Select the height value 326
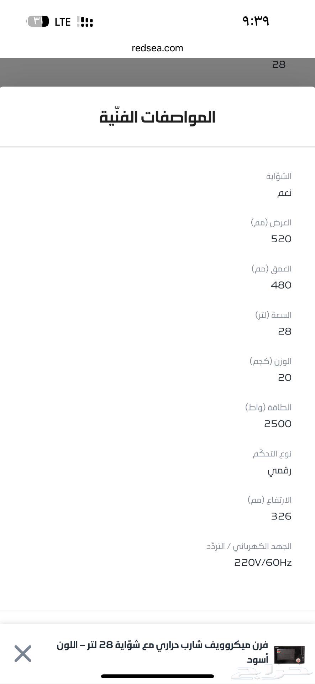 281,516
